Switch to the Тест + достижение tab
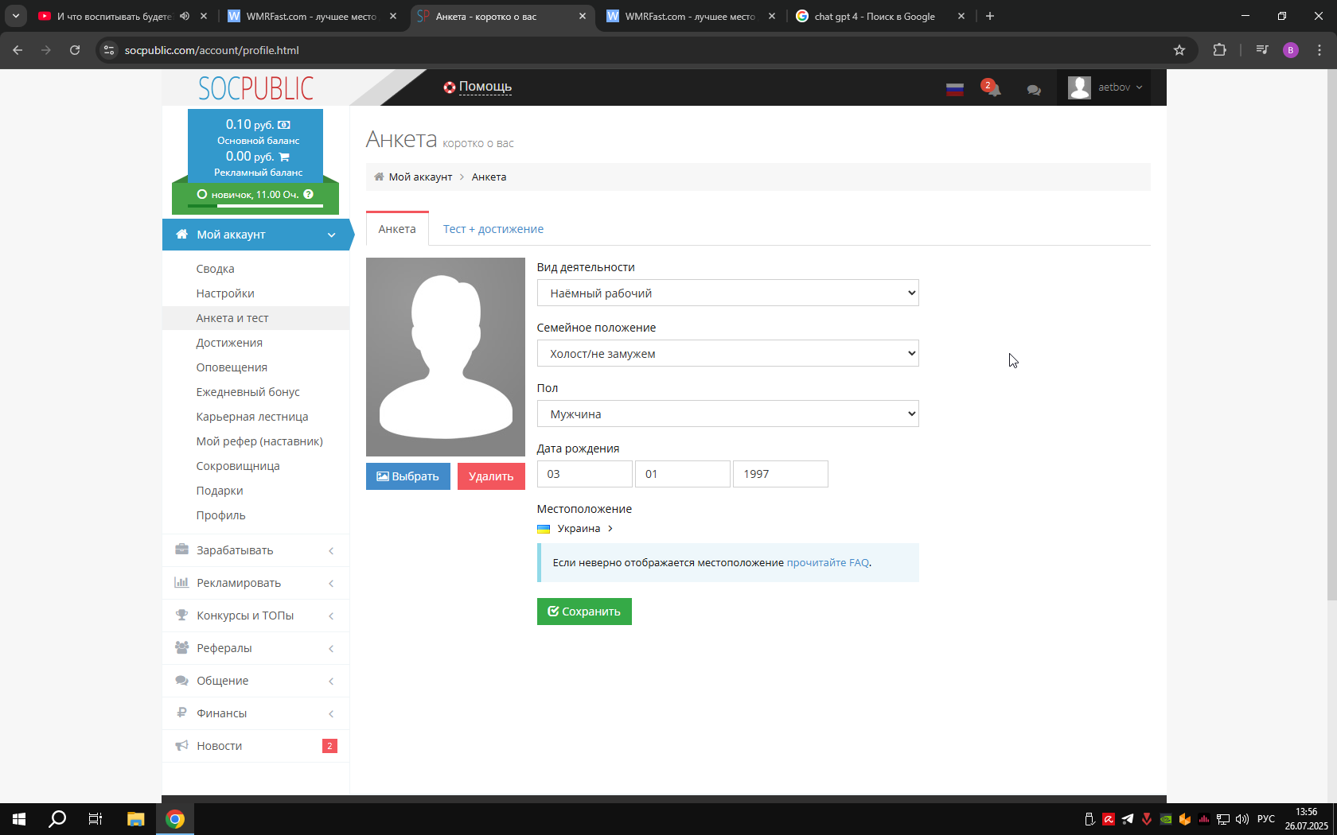 [493, 229]
